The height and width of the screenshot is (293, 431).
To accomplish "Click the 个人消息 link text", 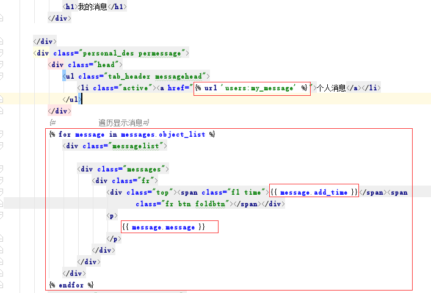I will click(x=331, y=88).
